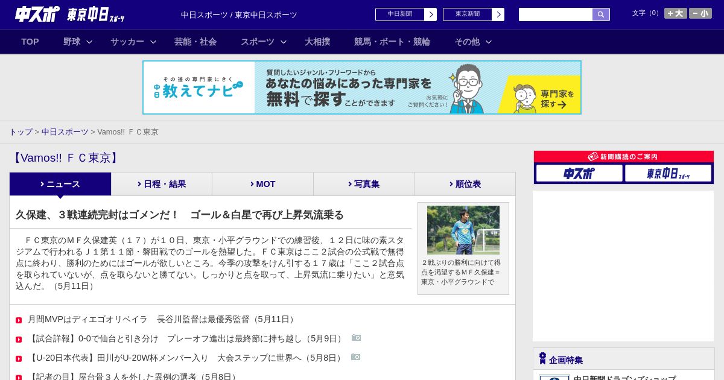Open 芸能・社会 navigation item

(195, 42)
